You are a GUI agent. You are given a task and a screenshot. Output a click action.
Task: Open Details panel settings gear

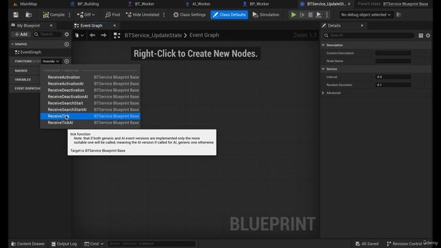(x=428, y=35)
